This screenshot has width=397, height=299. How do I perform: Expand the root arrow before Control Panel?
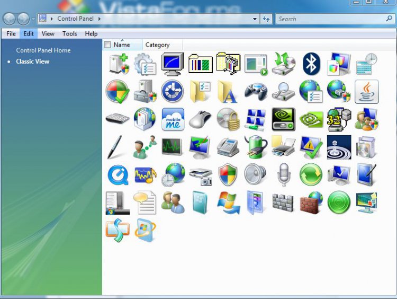[52, 19]
